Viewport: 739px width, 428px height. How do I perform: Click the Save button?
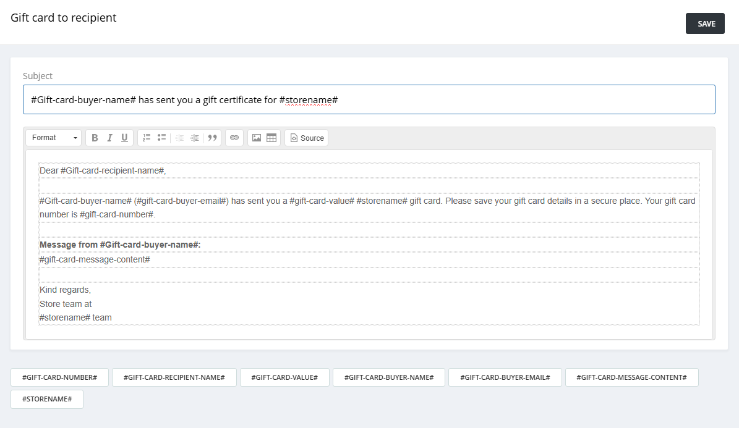pyautogui.click(x=705, y=23)
